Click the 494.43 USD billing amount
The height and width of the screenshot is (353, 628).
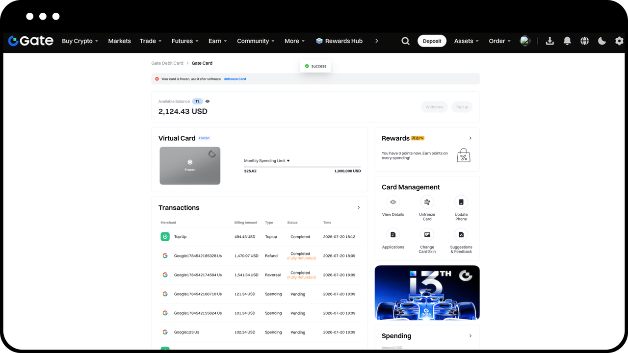(x=245, y=237)
